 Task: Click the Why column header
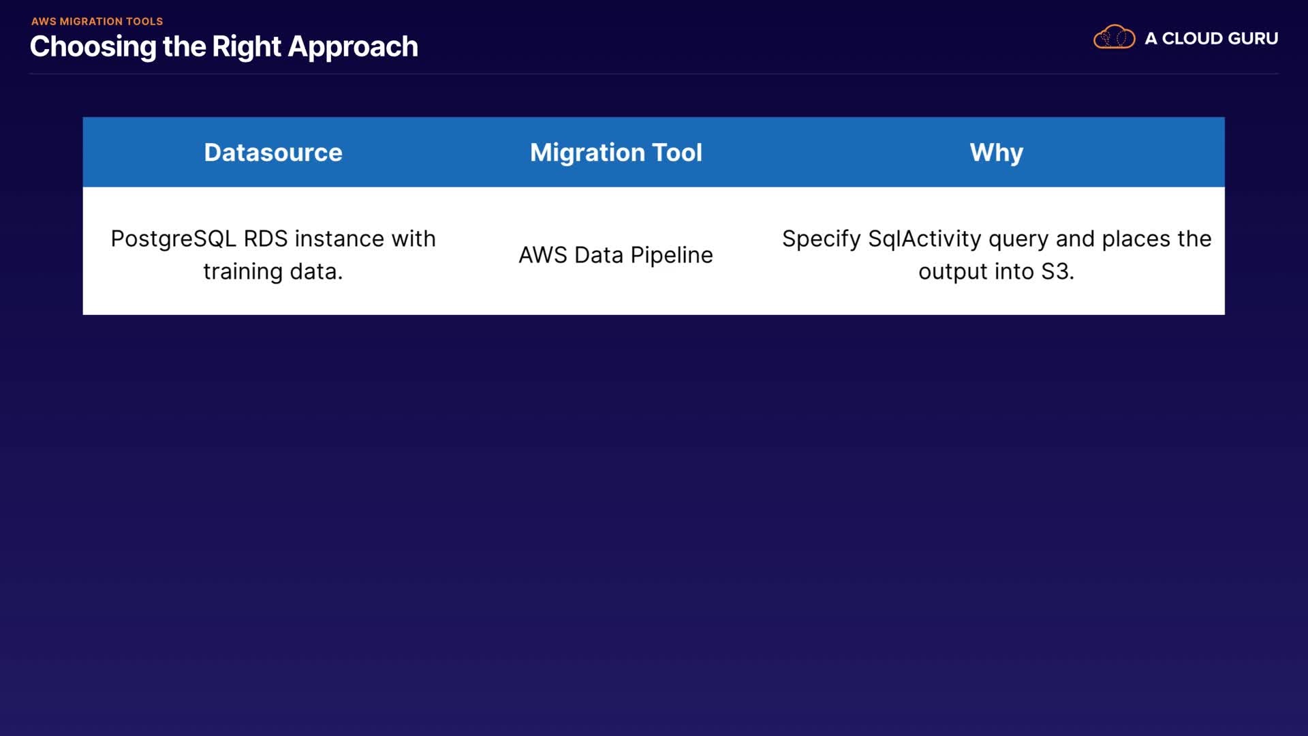(x=996, y=153)
